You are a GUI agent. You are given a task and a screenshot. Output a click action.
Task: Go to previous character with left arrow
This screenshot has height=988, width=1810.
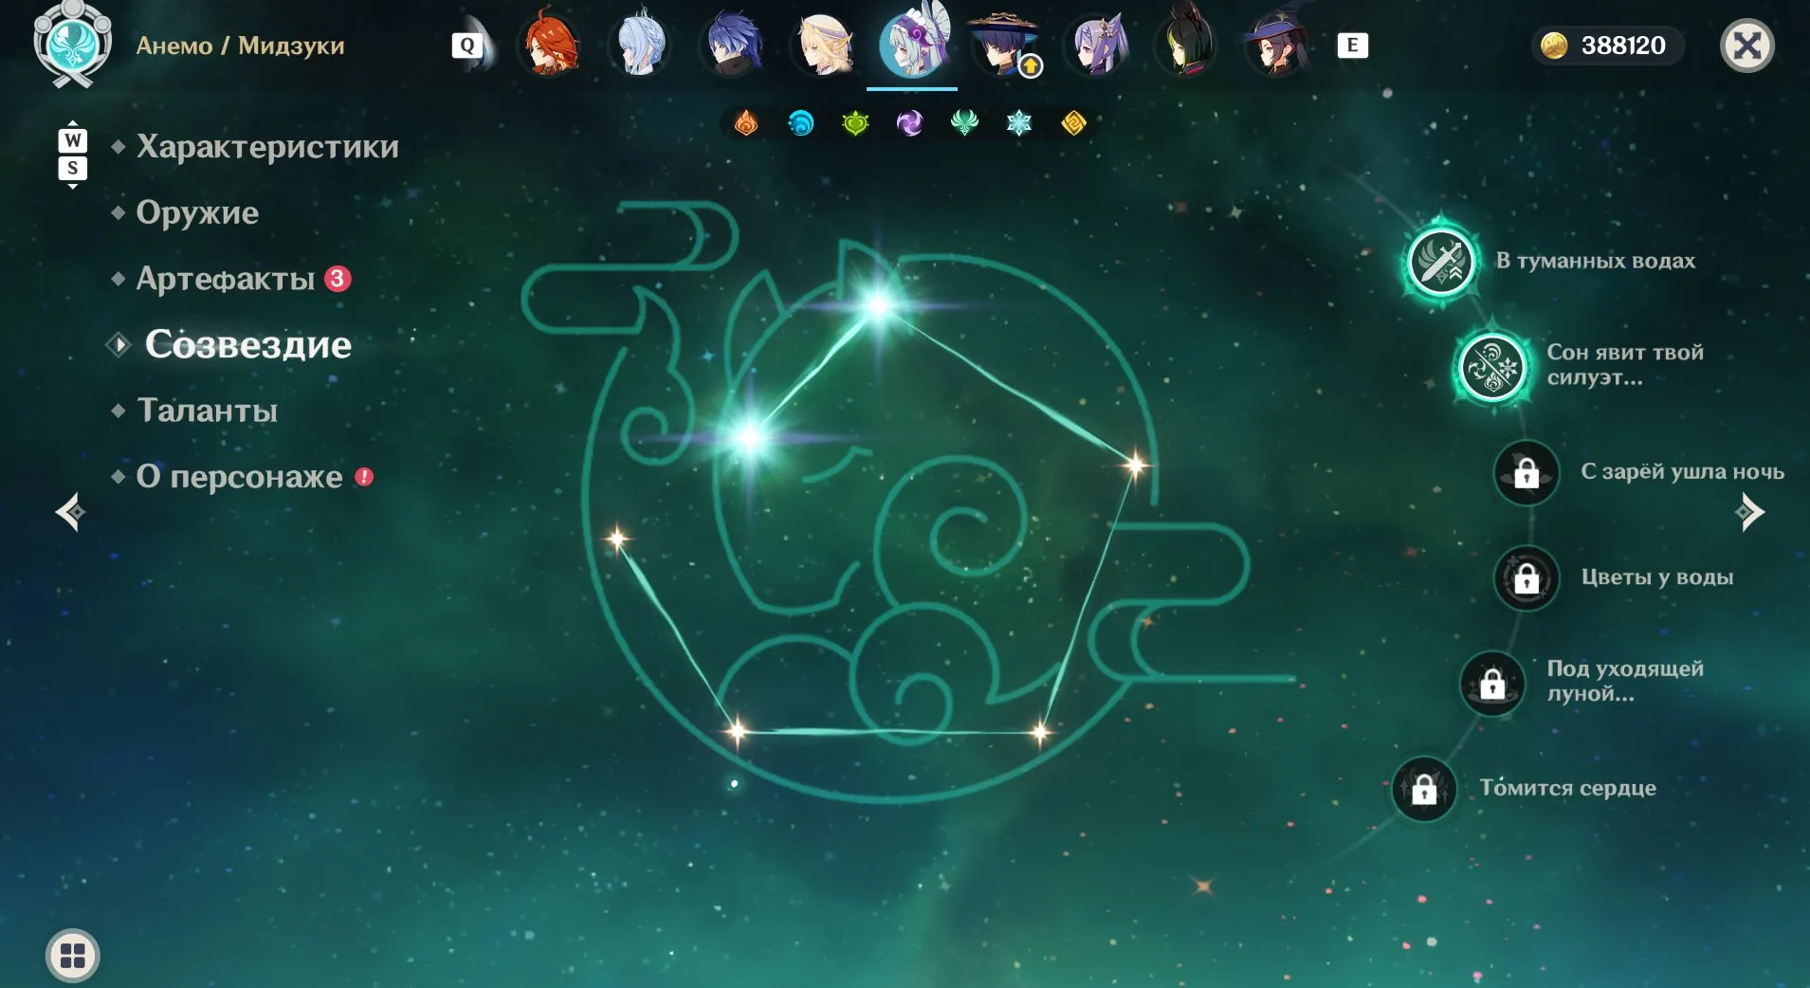(70, 513)
